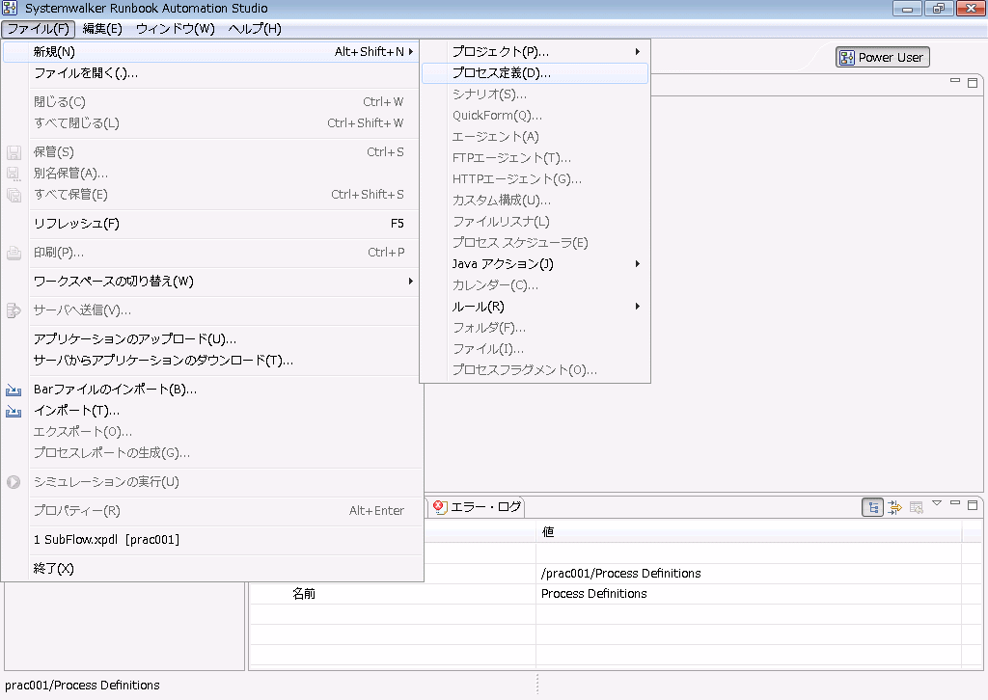The width and height of the screenshot is (988, 700).
Task: Select サーバからアプリケーションのダウンロード(T)...
Action: tap(211, 361)
